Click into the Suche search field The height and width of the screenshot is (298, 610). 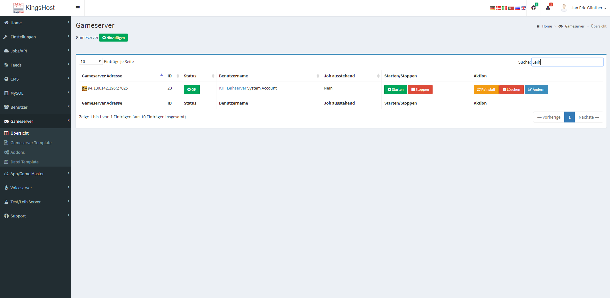pos(567,62)
